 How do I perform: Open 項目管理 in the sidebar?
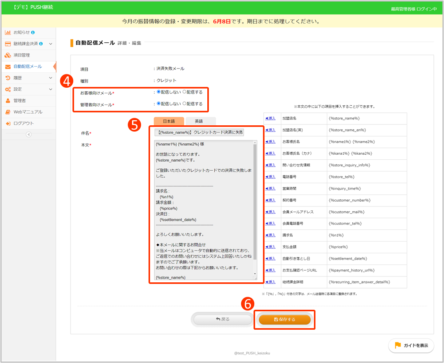coord(29,55)
